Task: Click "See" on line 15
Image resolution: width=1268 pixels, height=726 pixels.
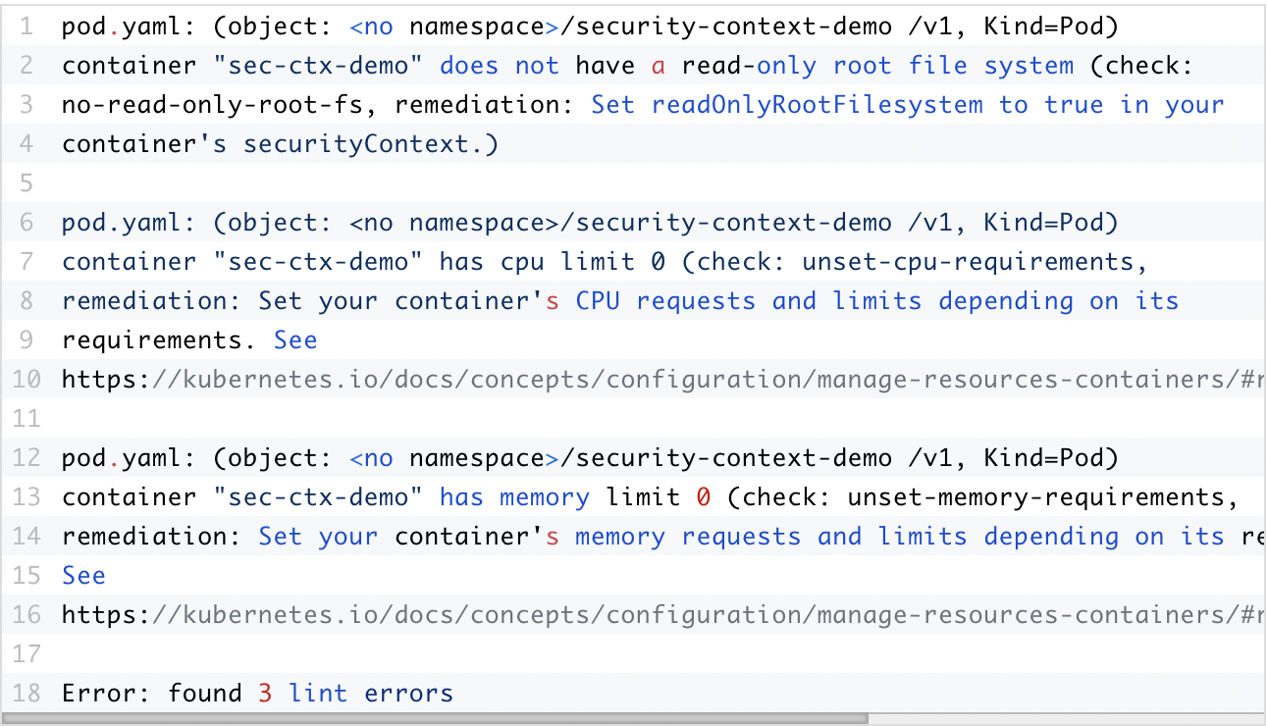Action: click(x=83, y=576)
